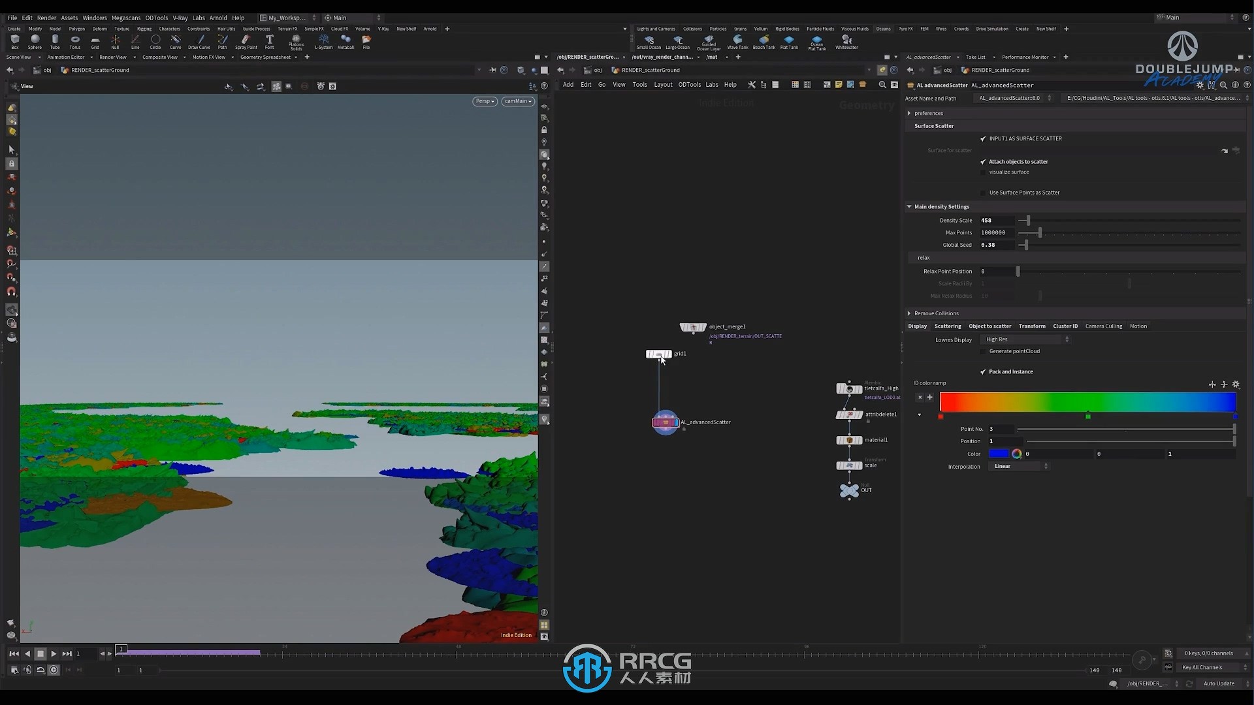Open Key All Channels dropdown

pyautogui.click(x=1214, y=667)
